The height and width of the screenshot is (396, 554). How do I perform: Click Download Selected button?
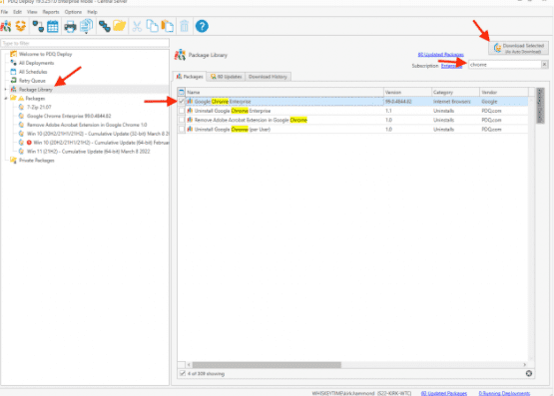pos(519,48)
